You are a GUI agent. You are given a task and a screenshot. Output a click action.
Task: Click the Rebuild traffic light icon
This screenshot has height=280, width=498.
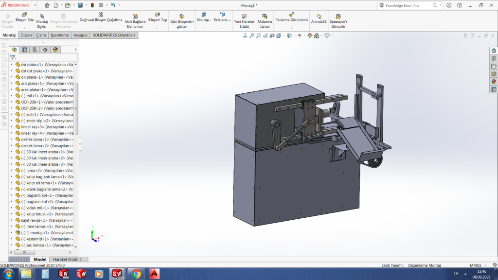point(93,5)
